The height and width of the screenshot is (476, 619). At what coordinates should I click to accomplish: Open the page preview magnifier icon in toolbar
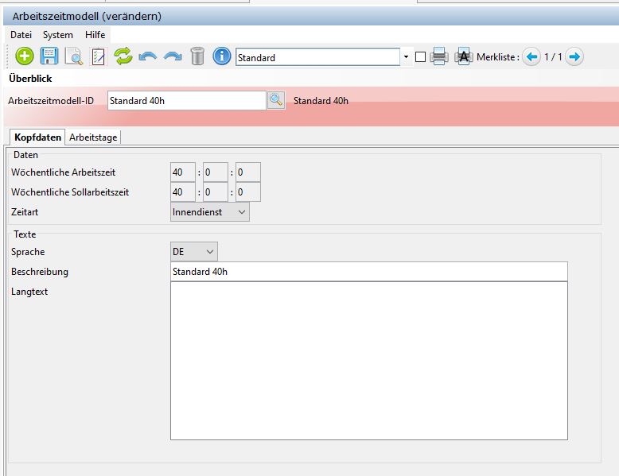(74, 56)
